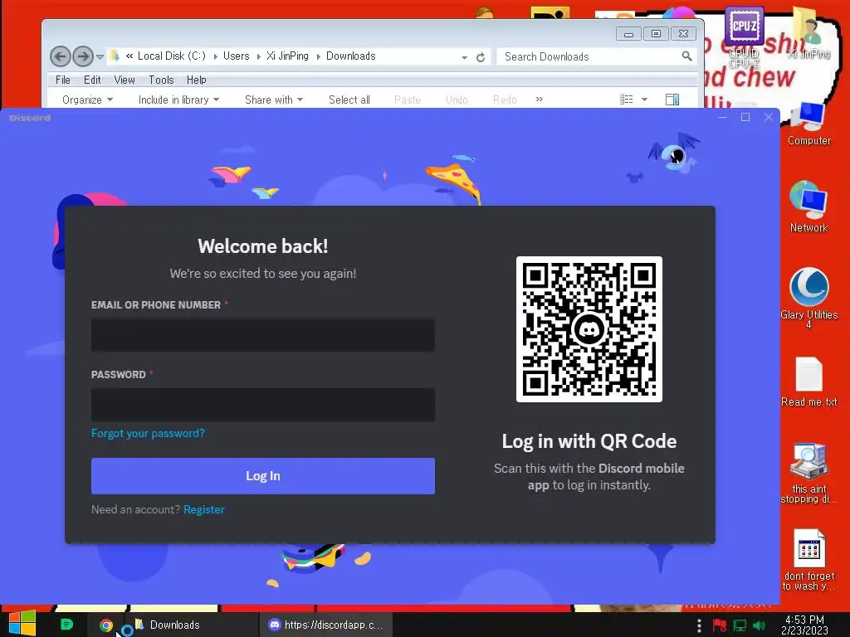Click the search magnifier icon in Explorer
This screenshot has height=637, width=850.
(686, 56)
